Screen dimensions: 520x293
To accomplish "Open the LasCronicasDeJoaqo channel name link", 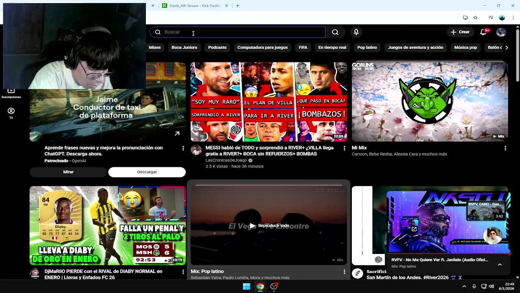I will point(226,160).
